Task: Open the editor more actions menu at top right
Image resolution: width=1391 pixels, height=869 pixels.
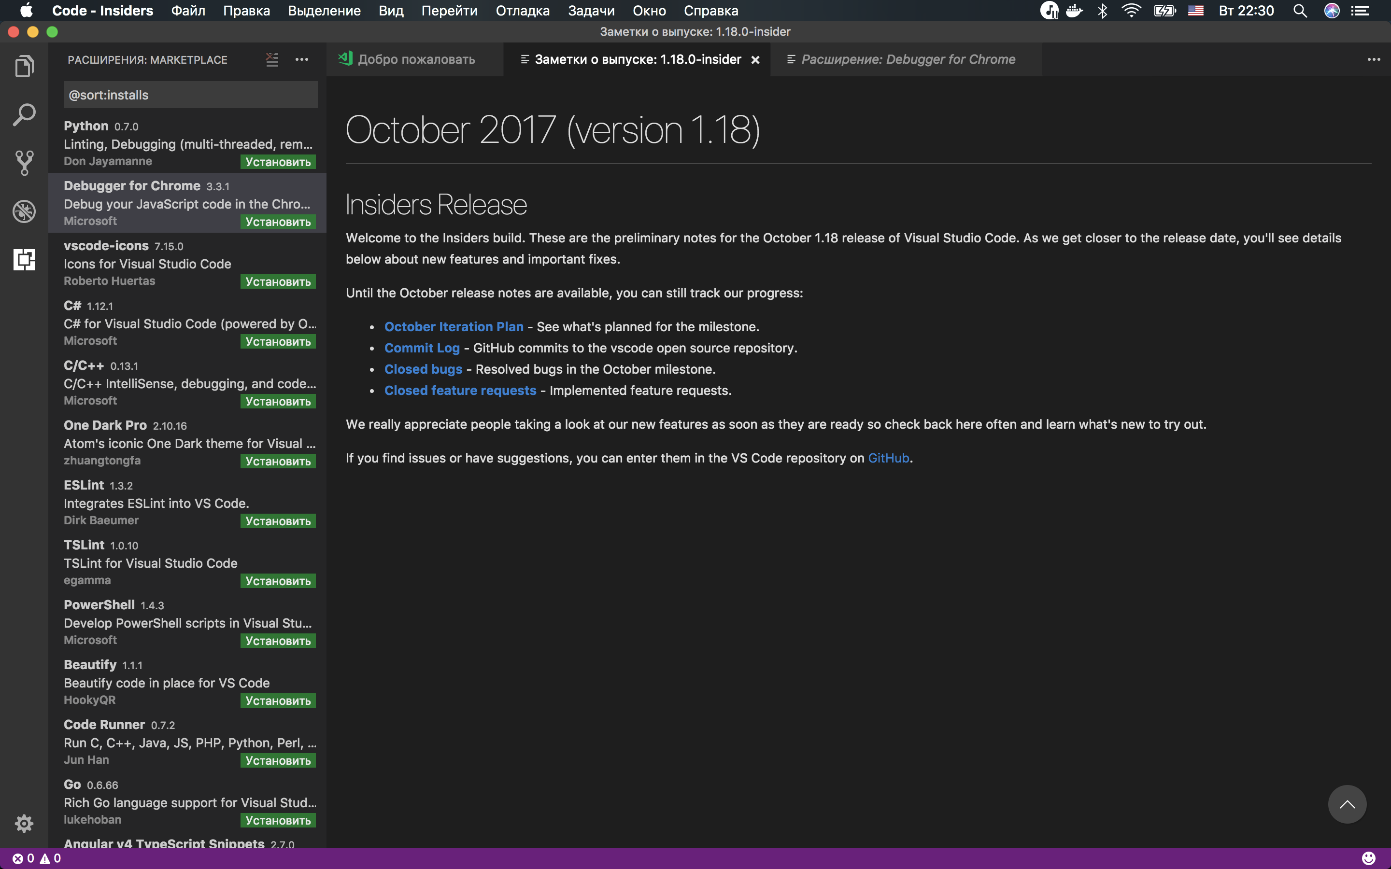Action: tap(1374, 59)
